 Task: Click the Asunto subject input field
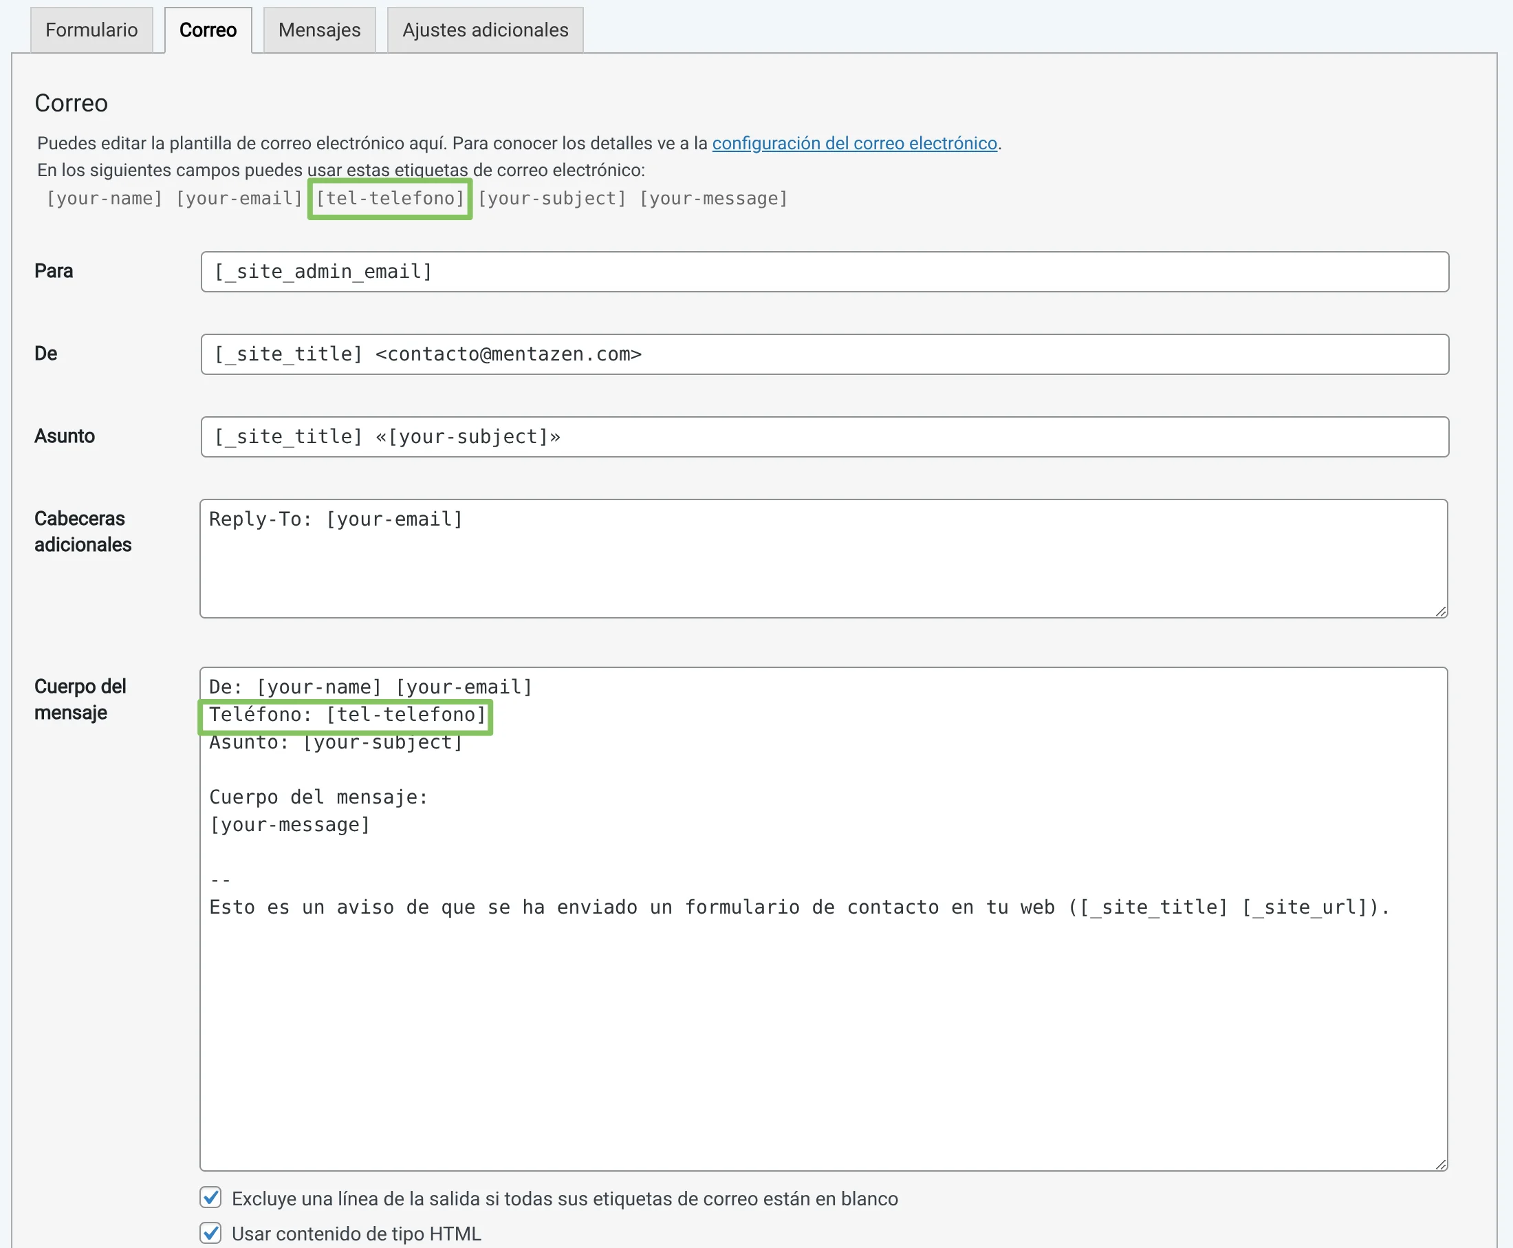pos(824,437)
